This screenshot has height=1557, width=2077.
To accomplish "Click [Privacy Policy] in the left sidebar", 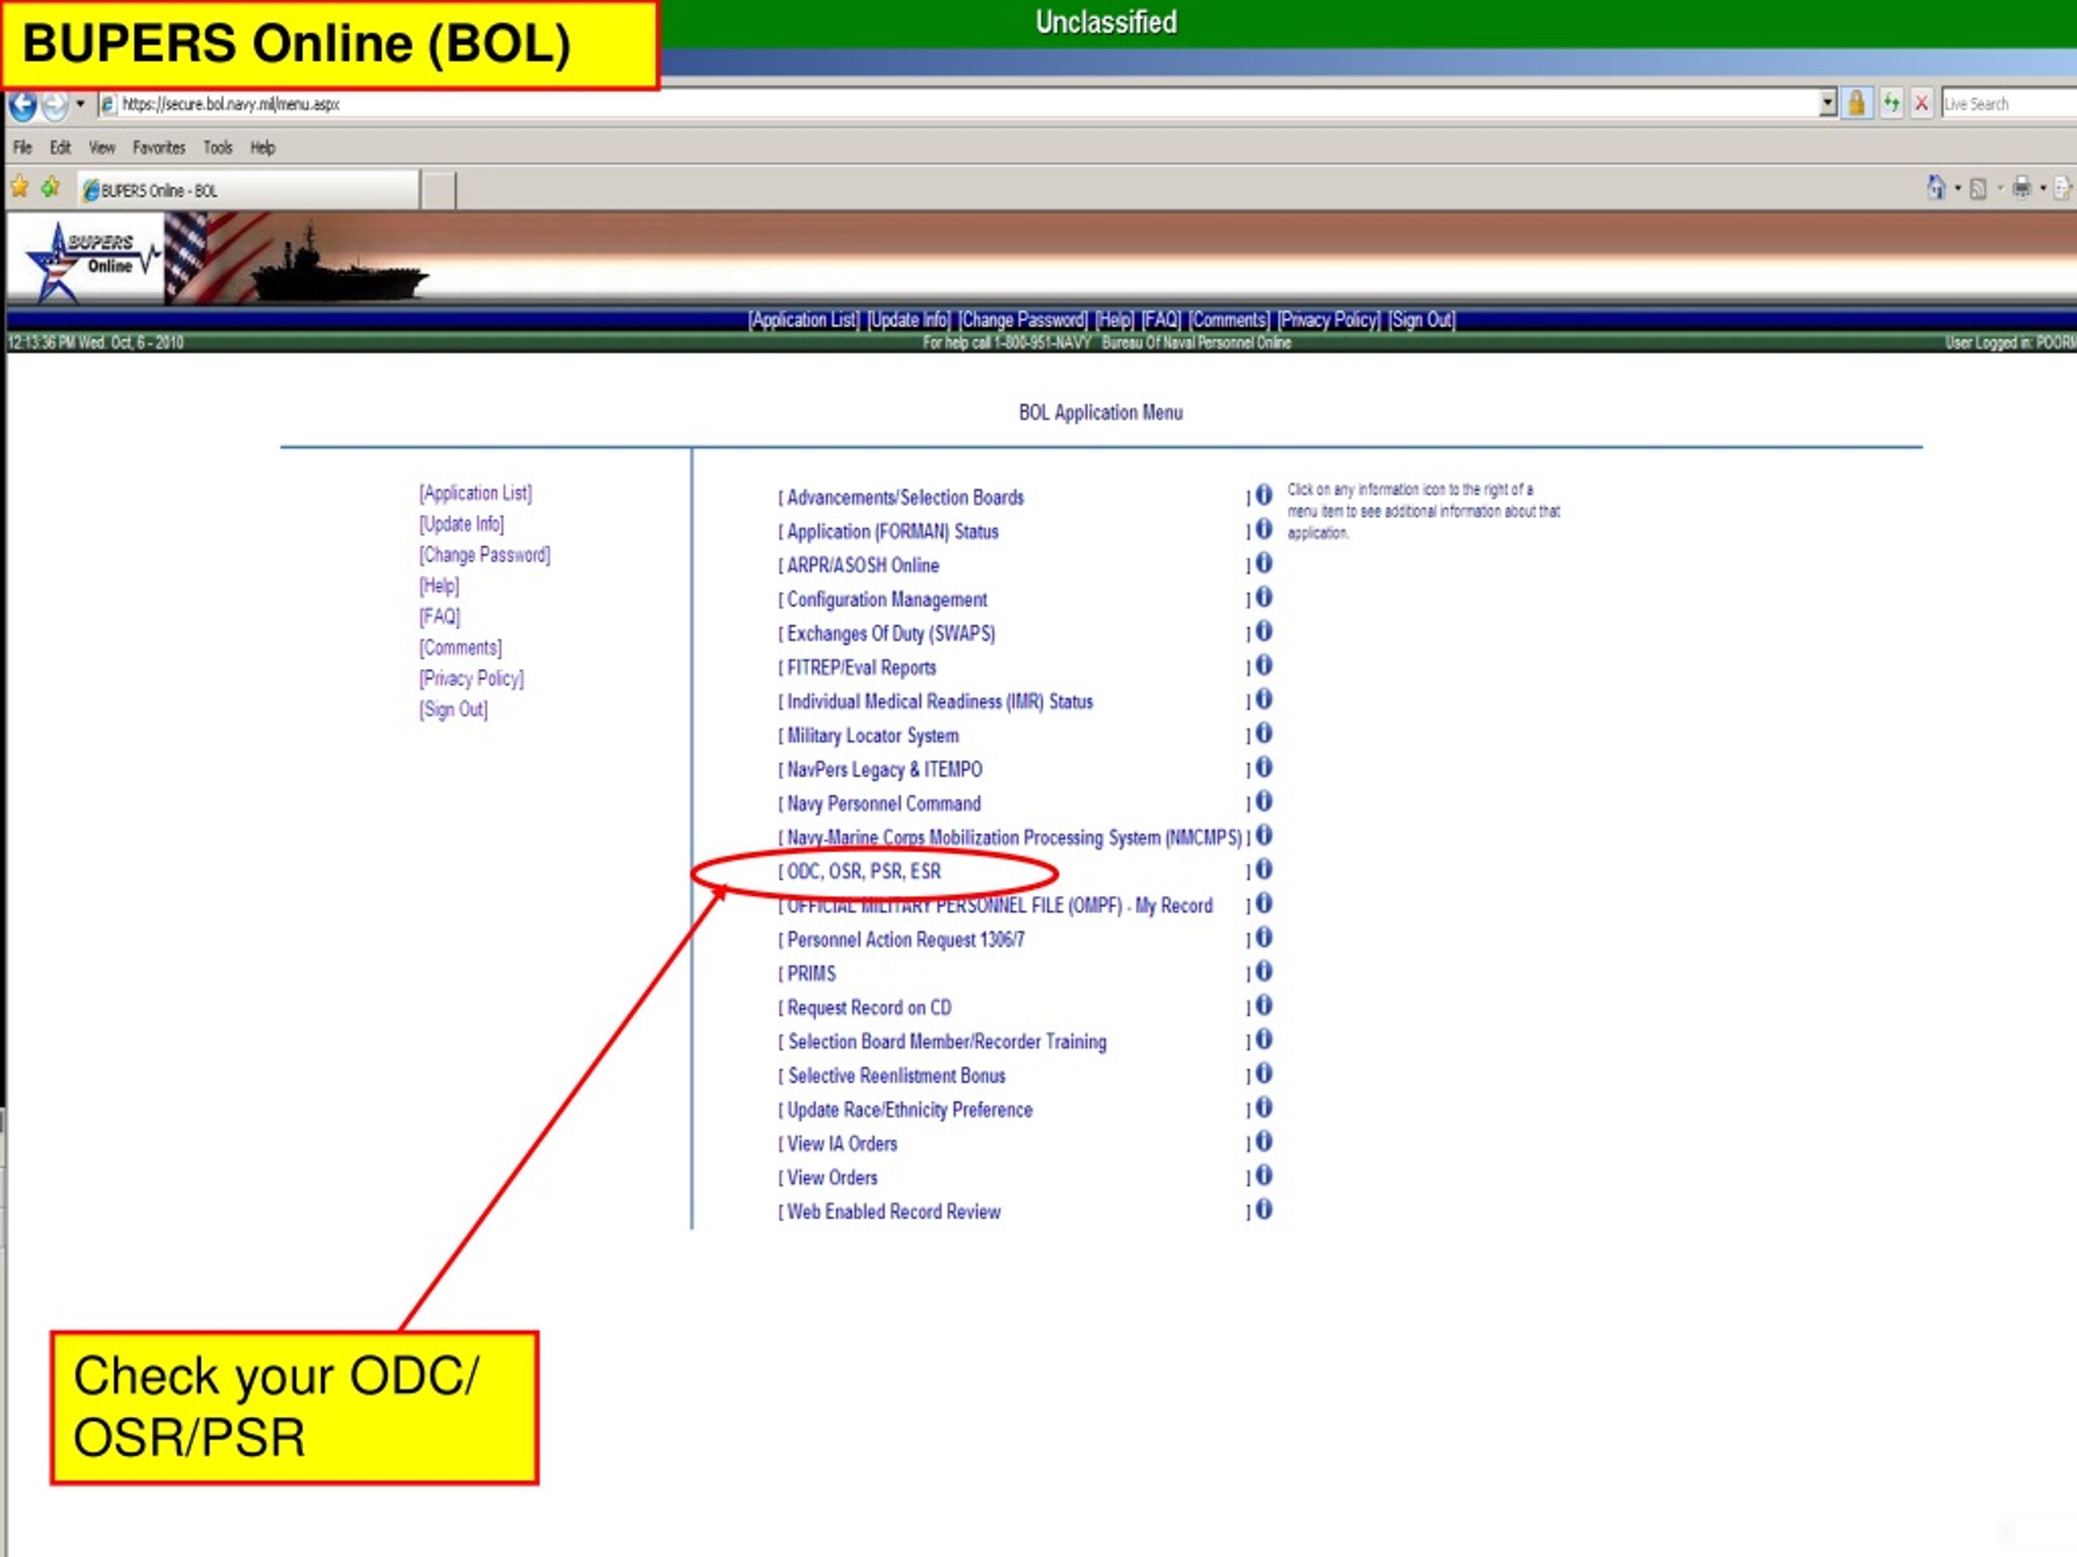I will (x=471, y=679).
